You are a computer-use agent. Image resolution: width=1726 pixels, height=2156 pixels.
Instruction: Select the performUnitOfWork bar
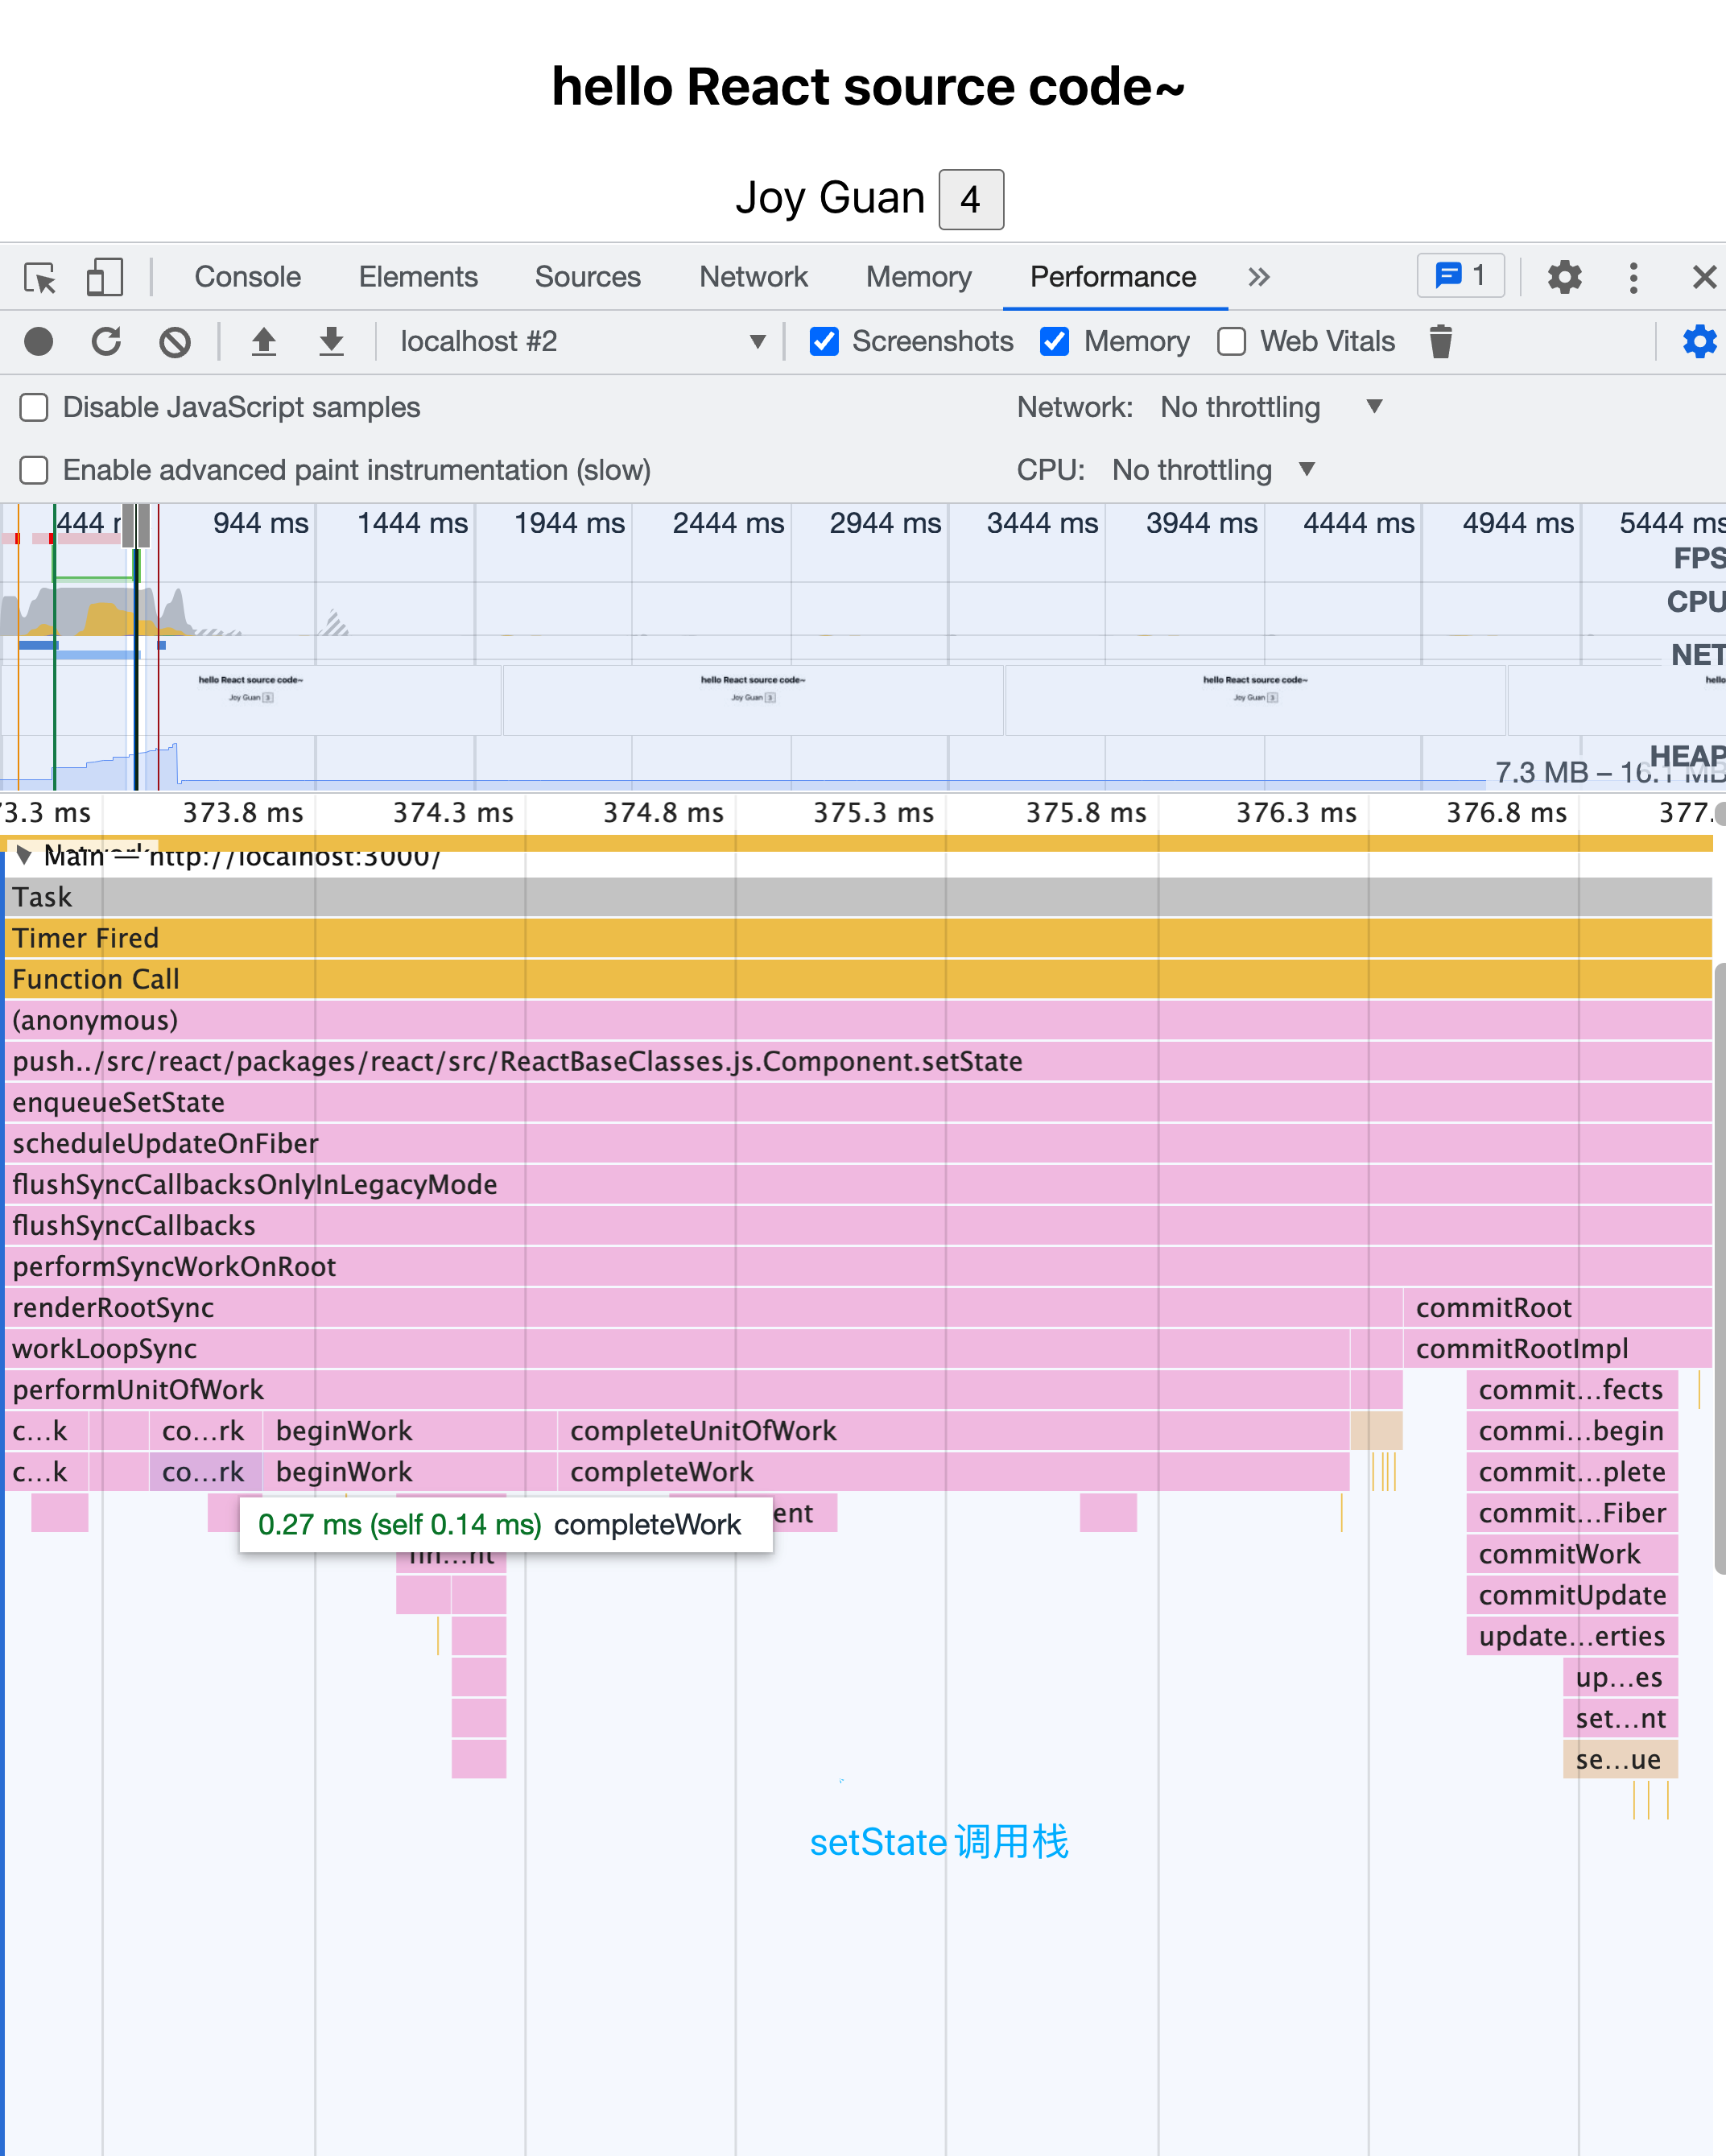677,1389
